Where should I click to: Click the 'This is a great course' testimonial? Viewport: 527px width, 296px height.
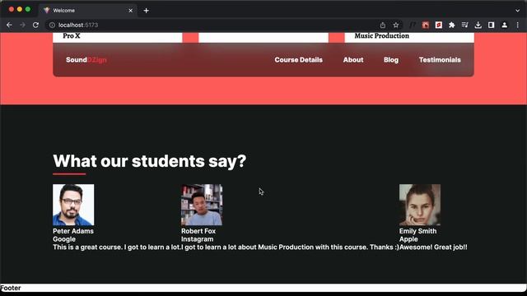[x=117, y=247]
